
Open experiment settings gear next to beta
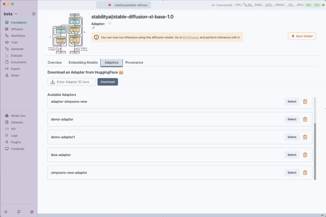[x=34, y=14]
